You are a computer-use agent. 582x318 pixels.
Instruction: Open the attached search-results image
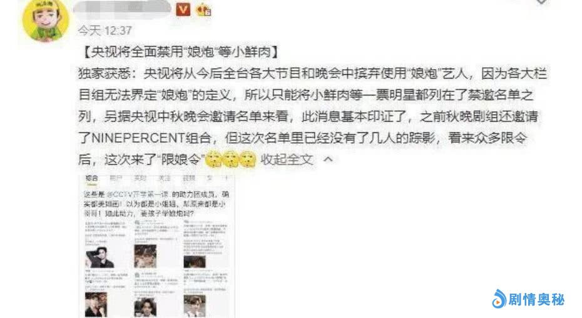(156, 246)
